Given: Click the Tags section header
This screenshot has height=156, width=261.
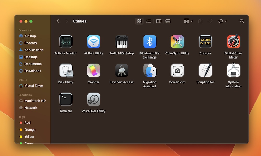Looking at the screenshot, I should coord(22,117).
